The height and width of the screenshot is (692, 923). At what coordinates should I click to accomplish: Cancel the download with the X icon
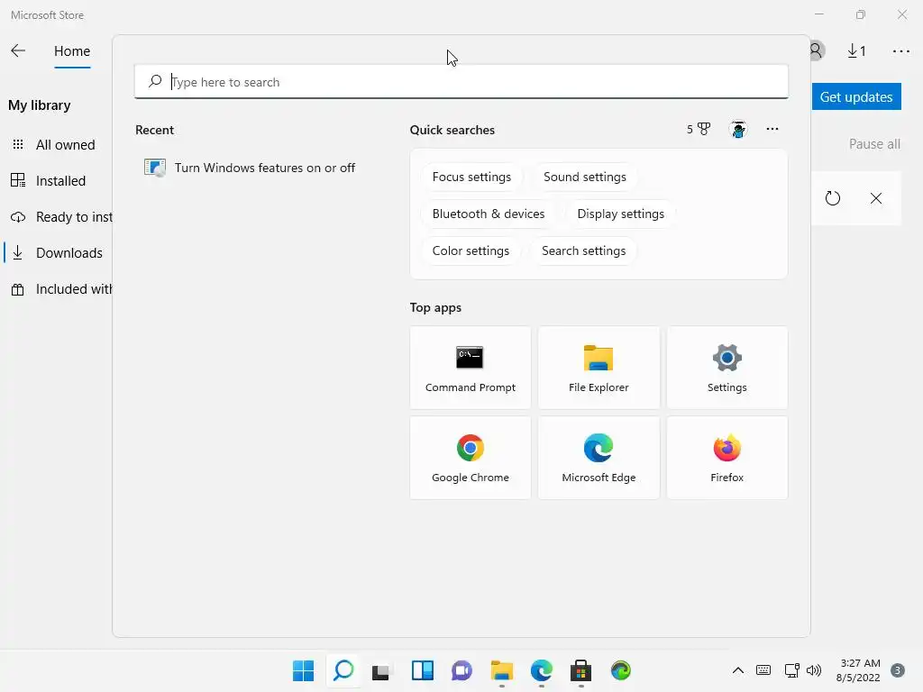tap(876, 198)
